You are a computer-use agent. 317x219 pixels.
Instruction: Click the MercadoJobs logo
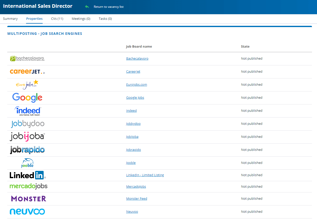pos(28,186)
